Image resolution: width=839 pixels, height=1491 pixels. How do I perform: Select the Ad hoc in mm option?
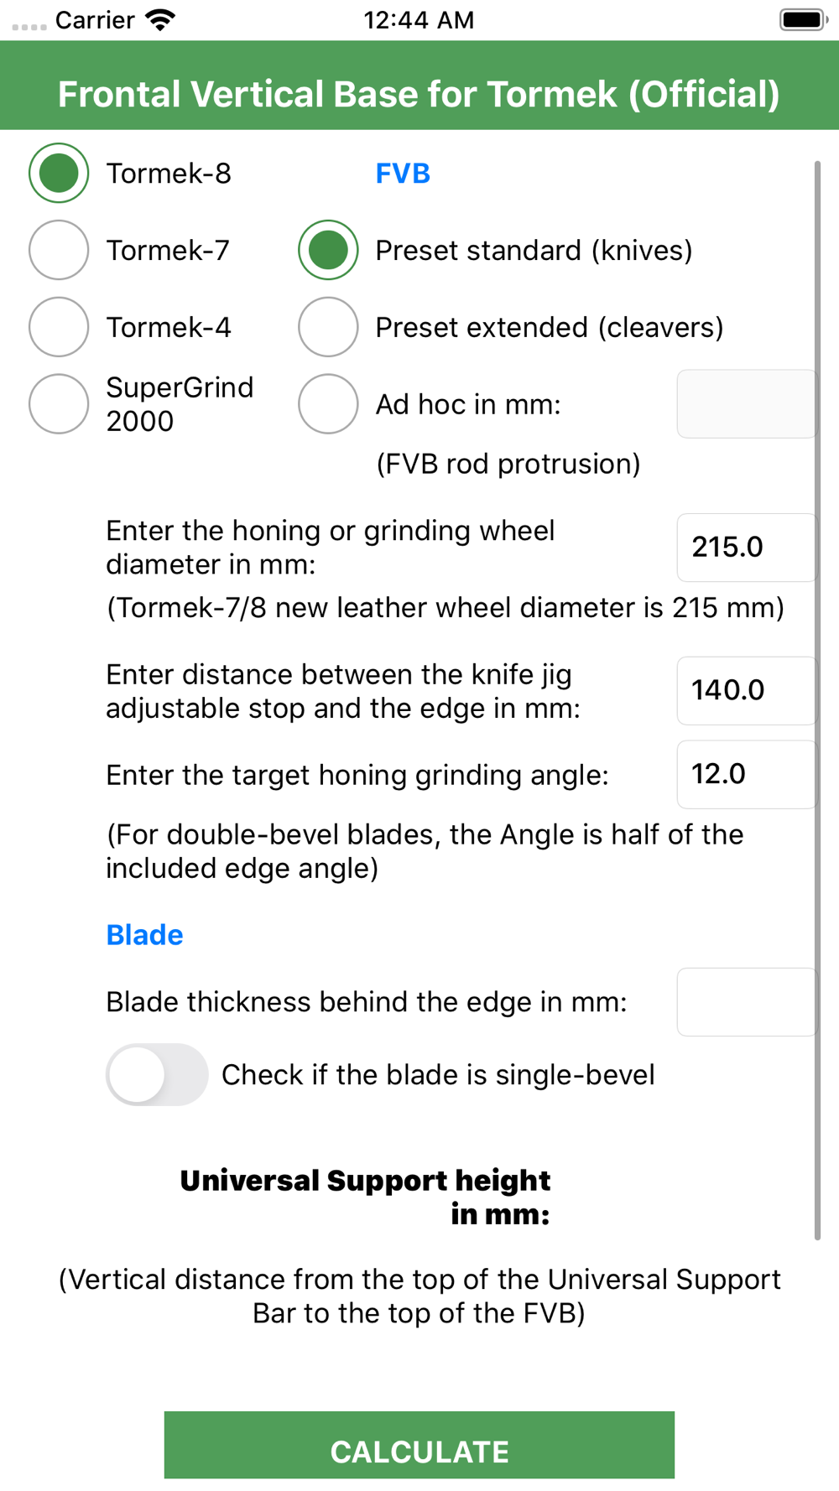tap(328, 404)
